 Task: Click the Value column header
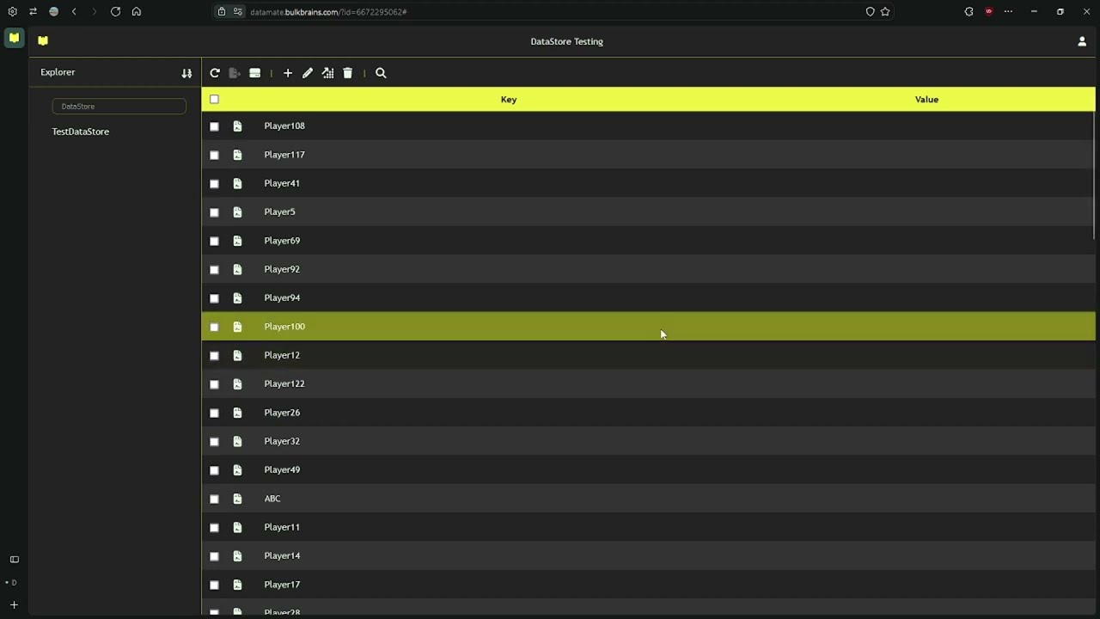click(926, 100)
